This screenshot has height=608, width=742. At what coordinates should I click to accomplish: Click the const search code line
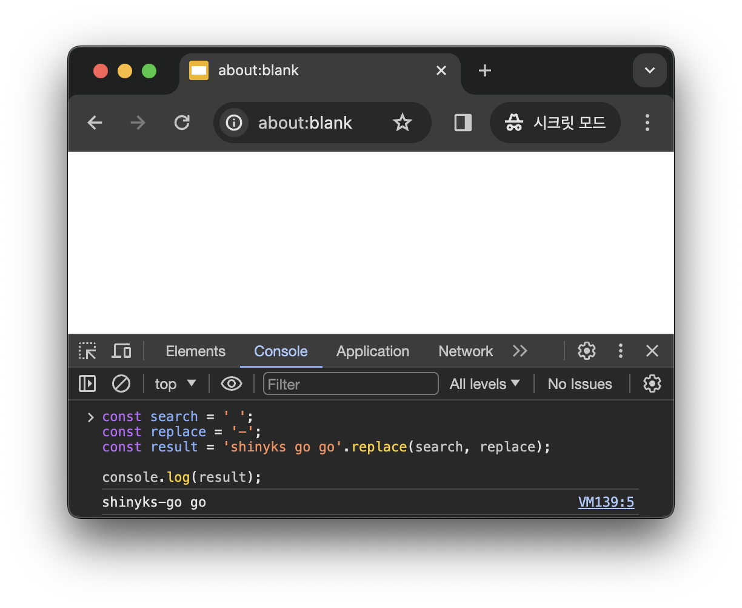(x=178, y=417)
